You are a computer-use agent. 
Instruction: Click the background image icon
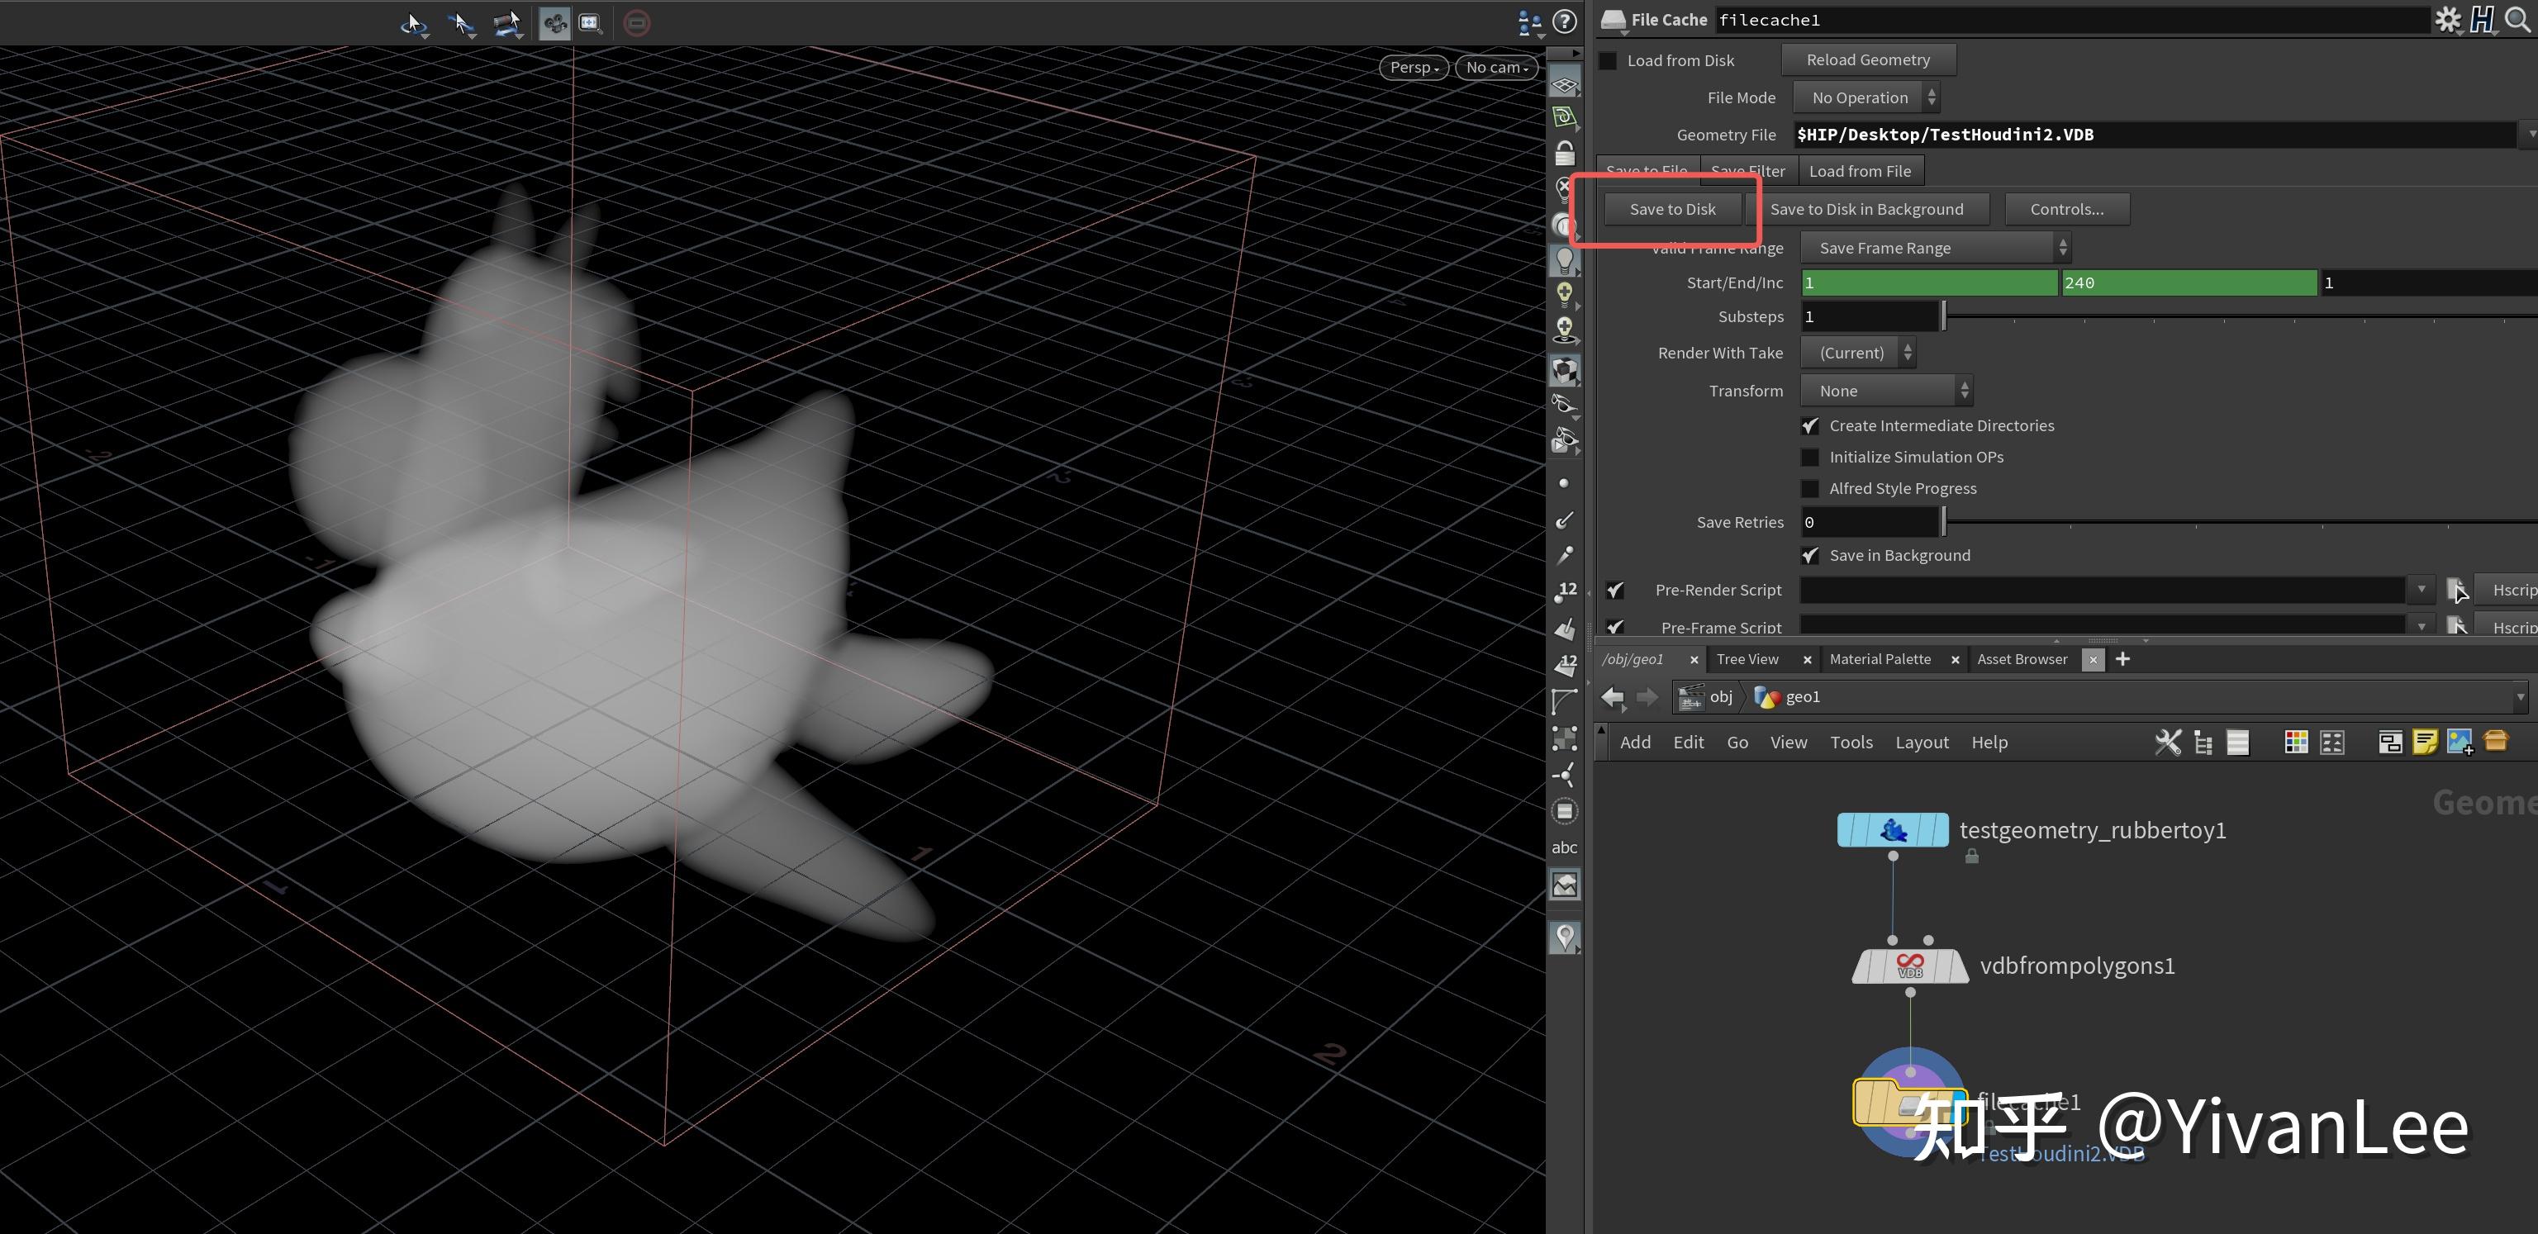point(2460,743)
